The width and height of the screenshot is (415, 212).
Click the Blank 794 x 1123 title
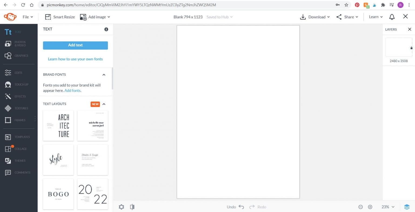click(188, 17)
